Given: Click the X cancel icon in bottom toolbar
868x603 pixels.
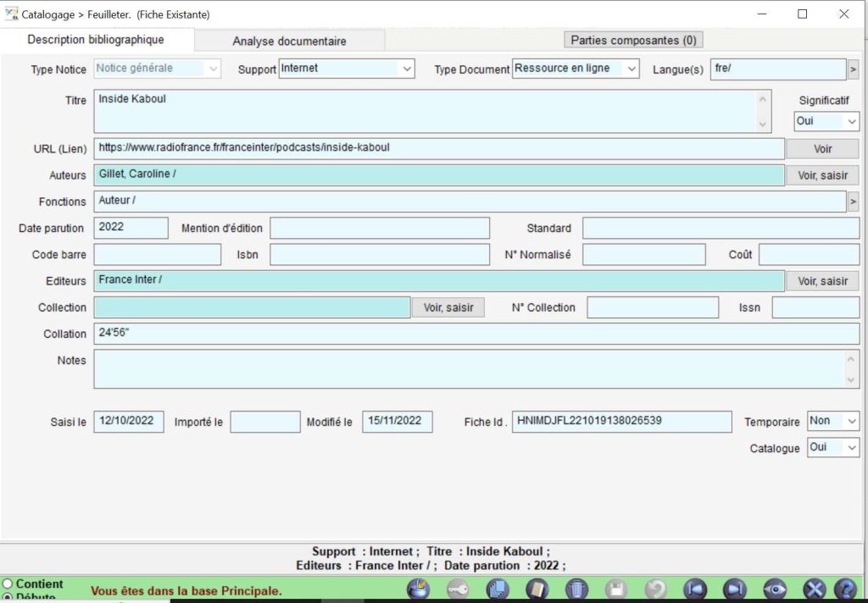Looking at the screenshot, I should [x=815, y=589].
